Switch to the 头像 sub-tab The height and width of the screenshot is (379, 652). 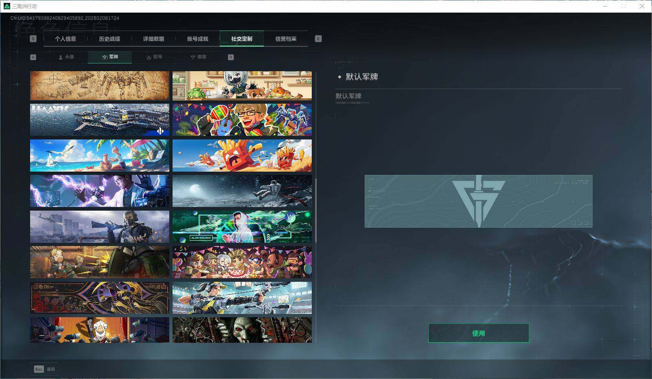[66, 57]
